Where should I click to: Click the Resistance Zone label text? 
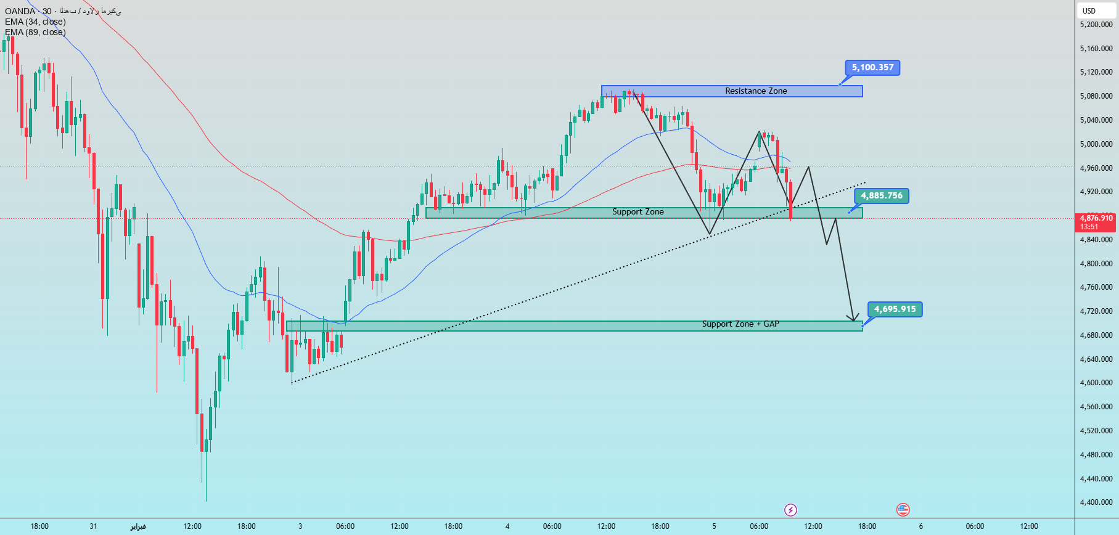pos(756,91)
